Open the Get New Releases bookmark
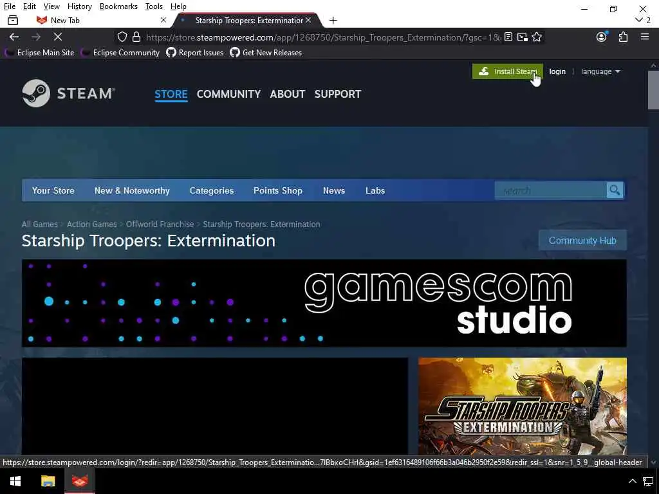 tap(266, 53)
